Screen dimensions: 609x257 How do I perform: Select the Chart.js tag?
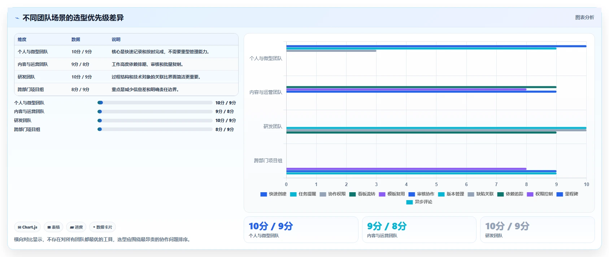27,227
